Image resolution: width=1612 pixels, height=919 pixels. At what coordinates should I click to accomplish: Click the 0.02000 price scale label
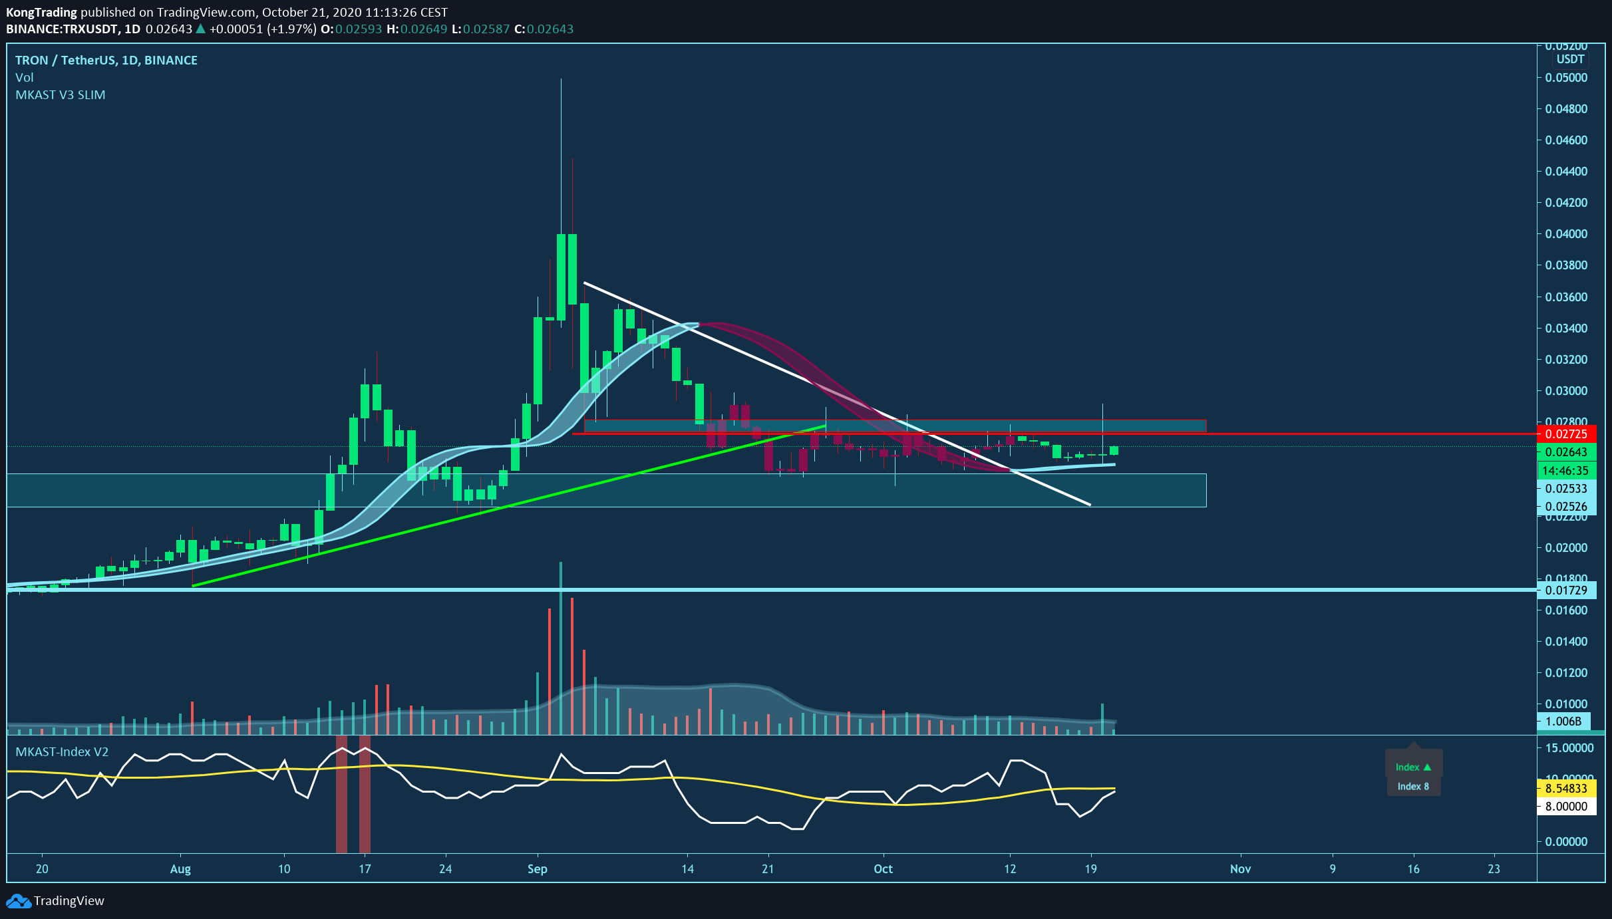pos(1566,548)
